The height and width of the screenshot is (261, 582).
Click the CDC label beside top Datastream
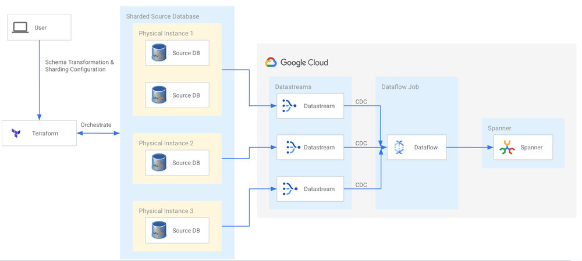(x=361, y=102)
